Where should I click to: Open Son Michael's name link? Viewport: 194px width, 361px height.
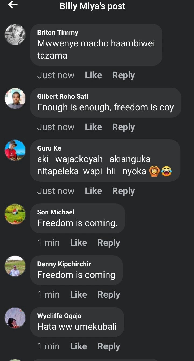point(56,212)
